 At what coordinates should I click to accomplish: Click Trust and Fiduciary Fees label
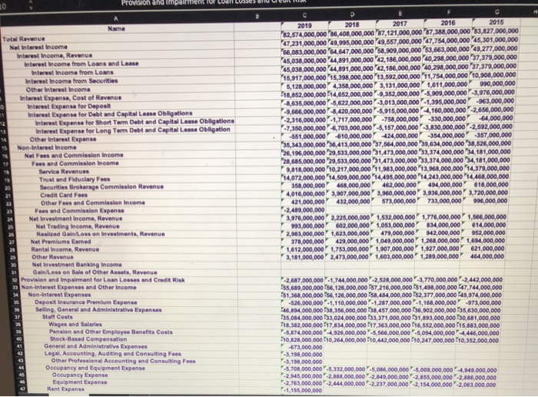(x=75, y=179)
